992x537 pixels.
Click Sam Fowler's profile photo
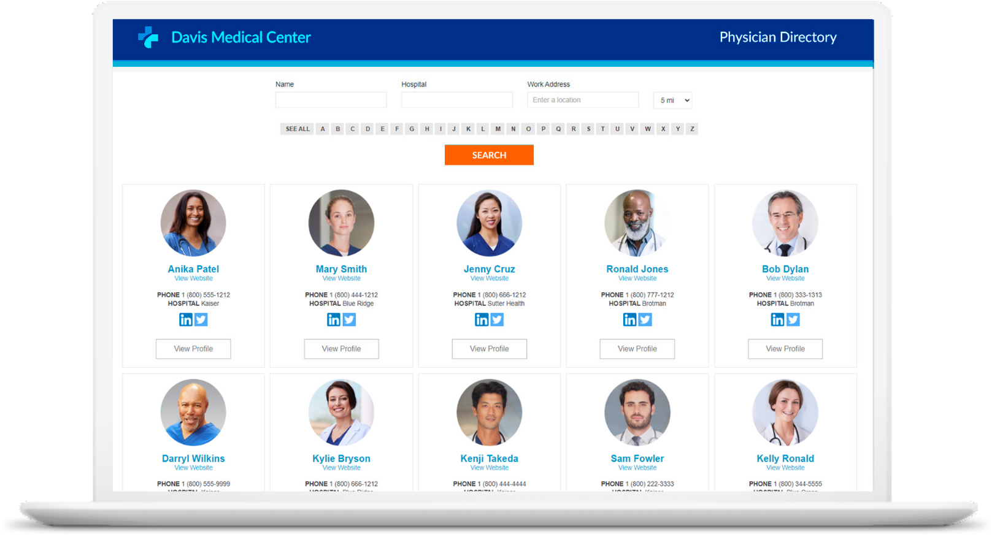point(637,413)
